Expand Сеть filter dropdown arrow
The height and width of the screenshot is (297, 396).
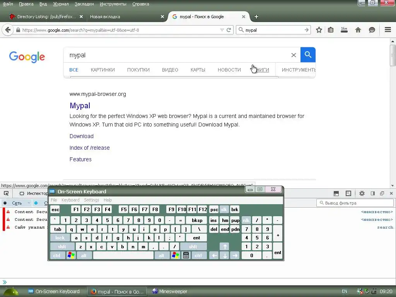point(29,203)
